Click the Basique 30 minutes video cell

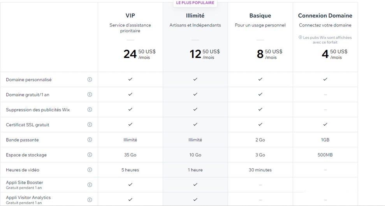(x=260, y=170)
